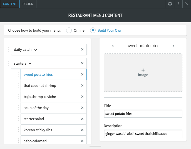191x149 pixels.
Task: Remove the starters section with its X
Action: pos(82,63)
